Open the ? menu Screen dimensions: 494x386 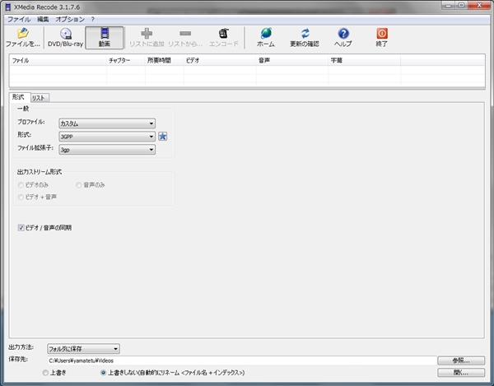[x=92, y=20]
